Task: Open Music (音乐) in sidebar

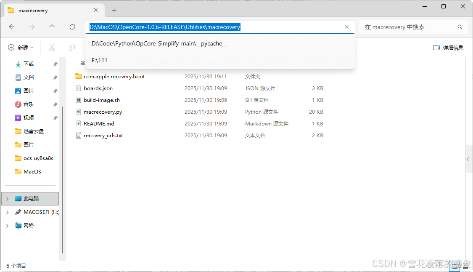Action: pos(29,104)
